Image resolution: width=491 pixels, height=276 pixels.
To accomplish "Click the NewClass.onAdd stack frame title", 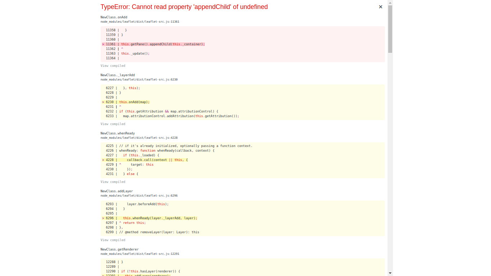I will [114, 17].
